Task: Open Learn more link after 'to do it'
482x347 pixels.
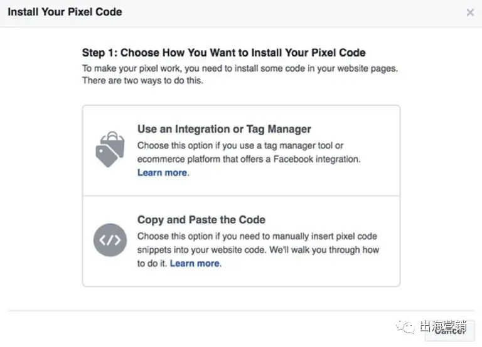Action: 195,264
